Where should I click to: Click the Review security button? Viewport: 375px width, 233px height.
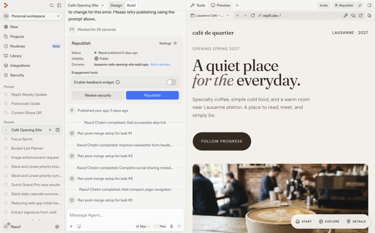tap(98, 95)
